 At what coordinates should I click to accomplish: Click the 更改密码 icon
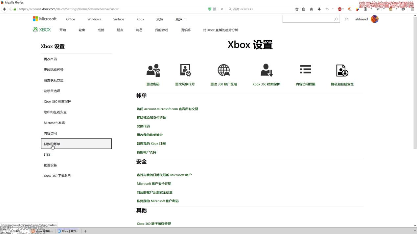pos(153,70)
